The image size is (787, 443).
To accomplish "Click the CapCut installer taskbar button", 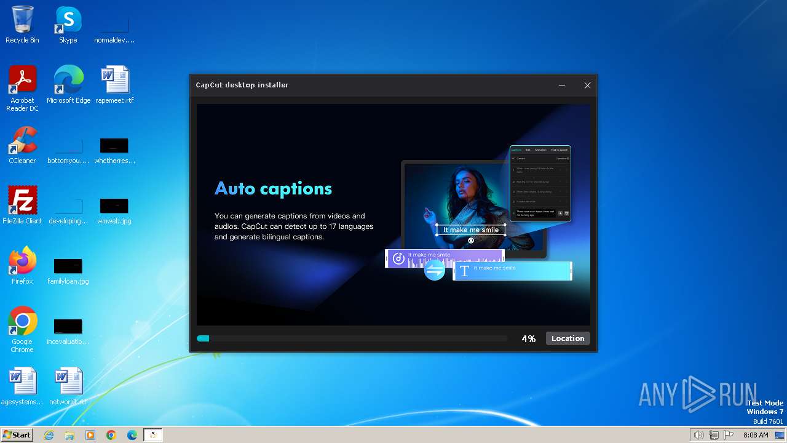I will [153, 435].
